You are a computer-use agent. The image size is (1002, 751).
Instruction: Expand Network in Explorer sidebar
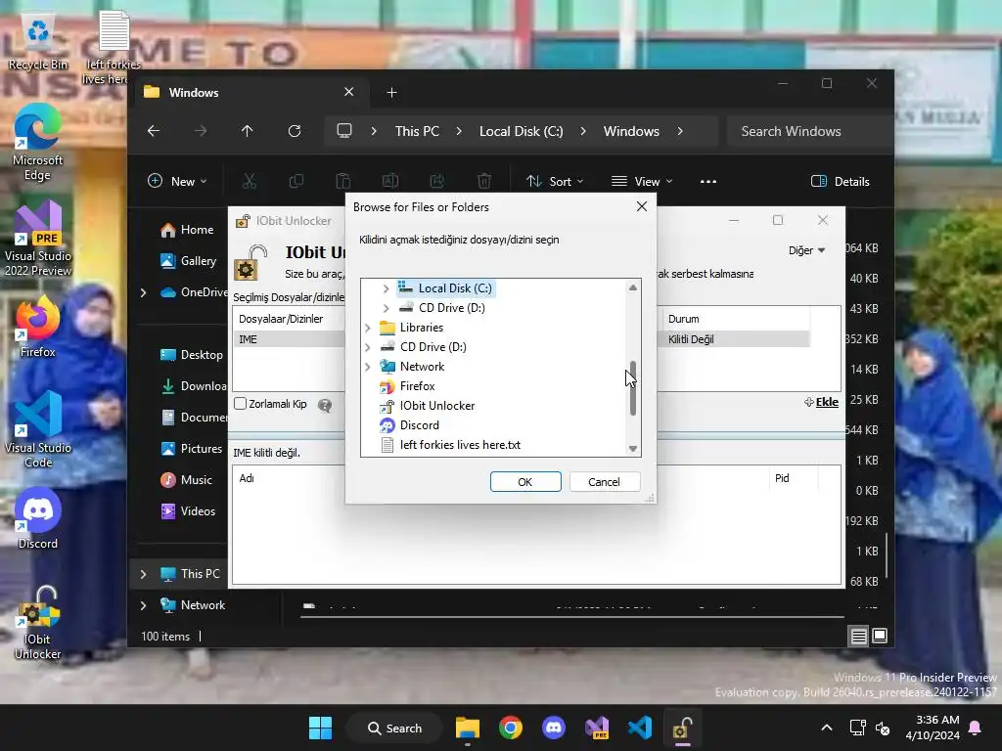coord(143,605)
